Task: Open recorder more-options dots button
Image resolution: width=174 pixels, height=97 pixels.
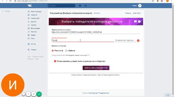Action: coord(23,94)
